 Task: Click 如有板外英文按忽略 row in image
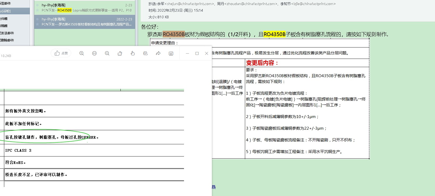pyautogui.click(x=94, y=111)
